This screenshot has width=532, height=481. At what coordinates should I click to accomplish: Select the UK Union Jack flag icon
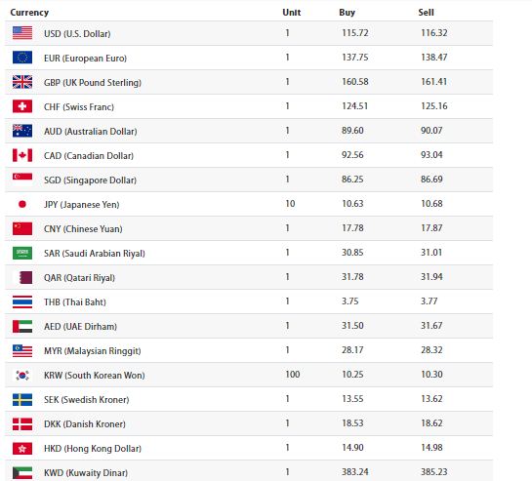(22, 82)
